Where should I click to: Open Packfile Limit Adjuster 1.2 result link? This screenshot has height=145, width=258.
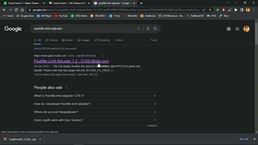click(x=71, y=61)
